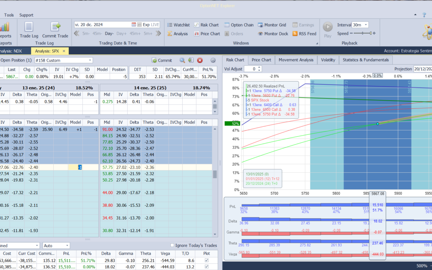Collapse the ribbon with the up arrow
The height and width of the screenshot is (270, 432).
[x=416, y=15]
